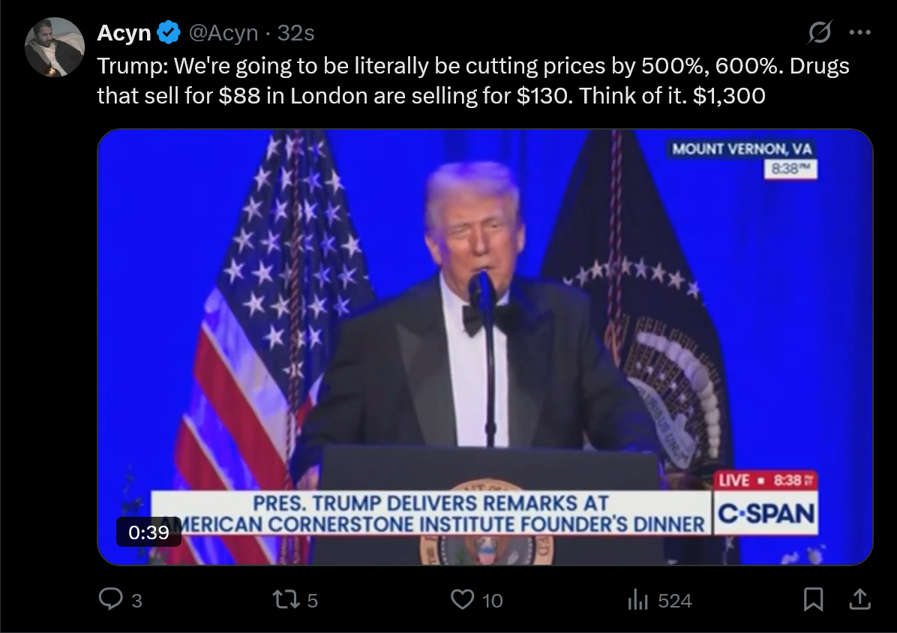897x633 pixels.
Task: Click the blue verified checkmark badge
Action: tap(169, 32)
